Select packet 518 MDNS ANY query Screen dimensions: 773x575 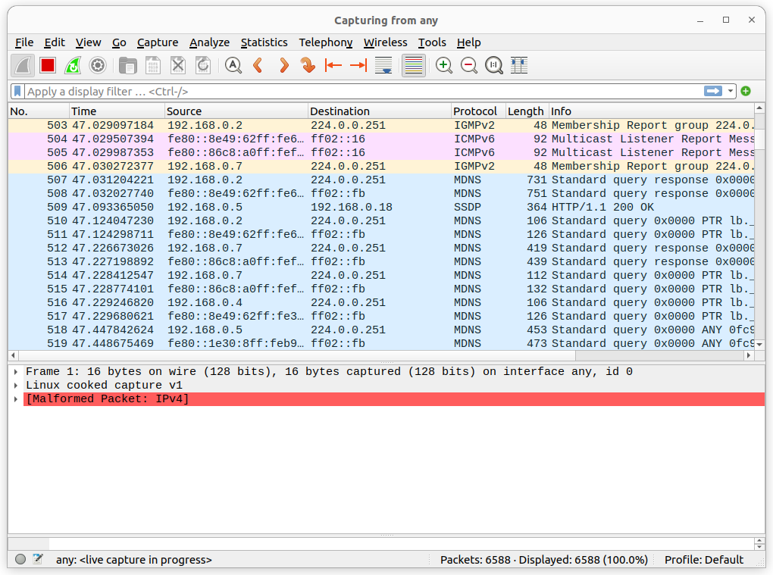point(381,330)
